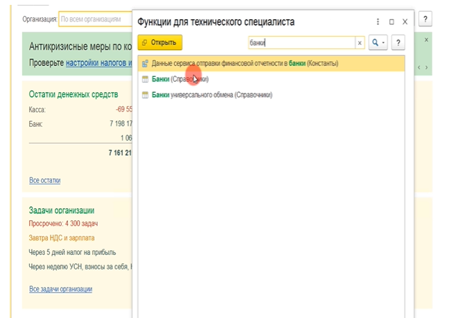469x318 pixels.
Task: Click the Просрочено: 4 300 задач entry
Action: click(63, 224)
